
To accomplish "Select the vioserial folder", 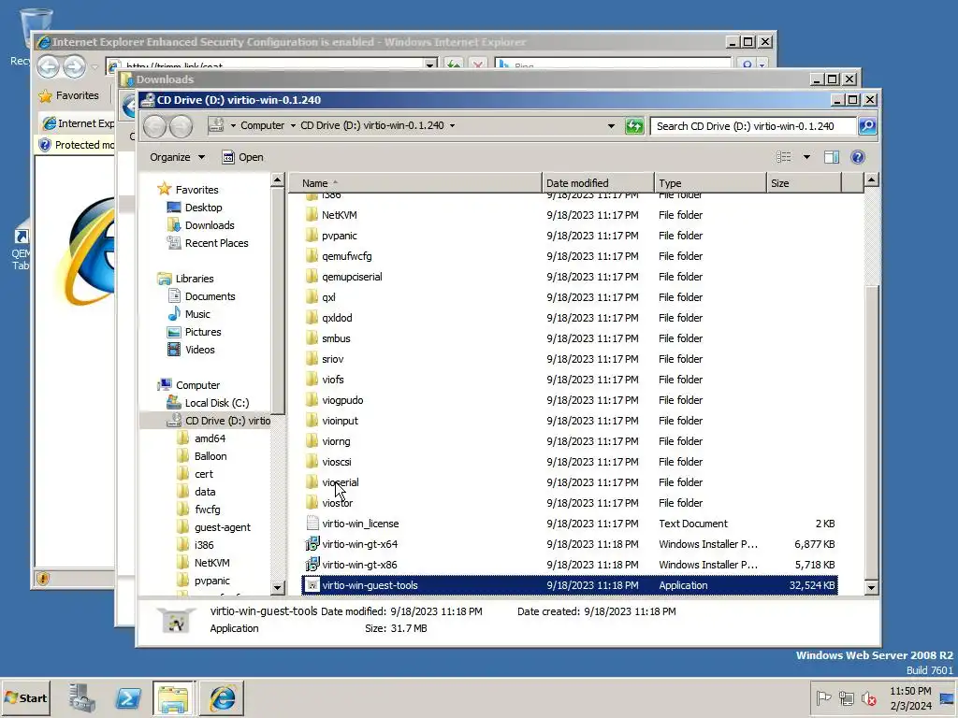I will click(x=341, y=483).
